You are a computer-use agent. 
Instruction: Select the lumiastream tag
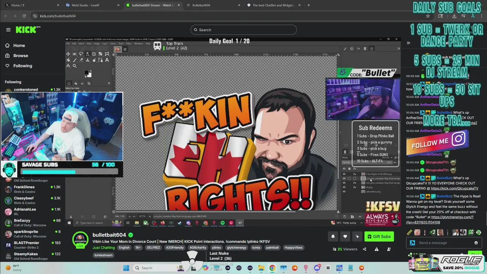(103, 255)
